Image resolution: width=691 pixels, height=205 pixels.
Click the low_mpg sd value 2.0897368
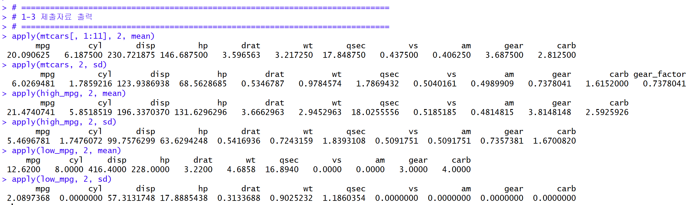coord(28,198)
